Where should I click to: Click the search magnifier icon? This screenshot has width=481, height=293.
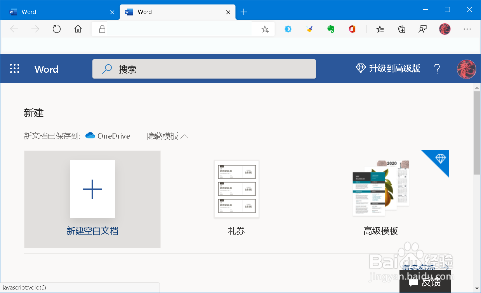click(x=107, y=69)
